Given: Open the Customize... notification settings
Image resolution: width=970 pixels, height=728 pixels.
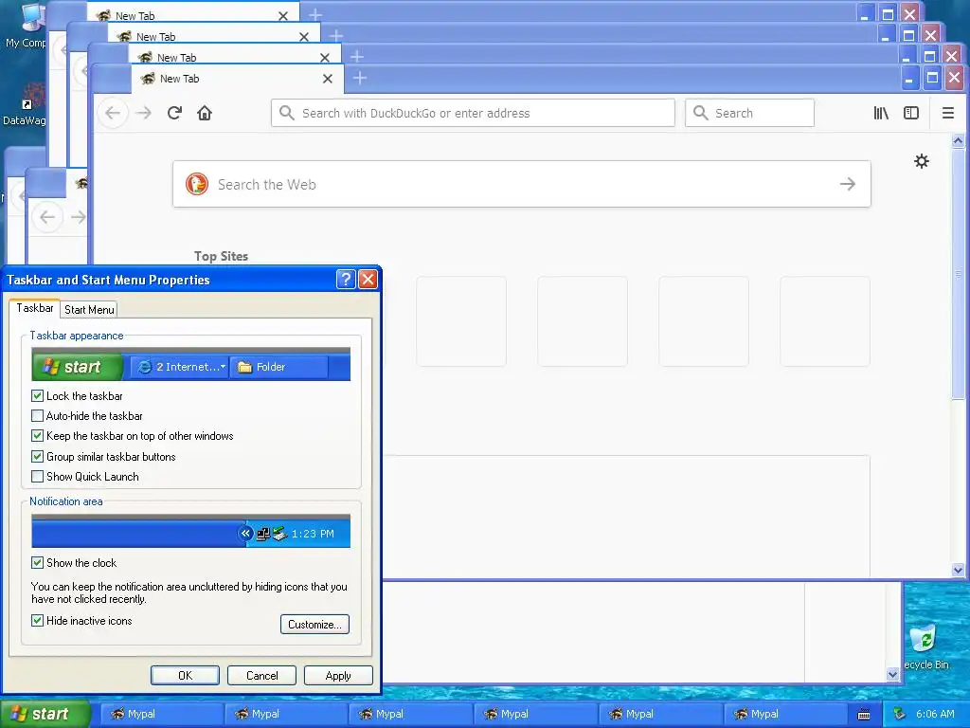Looking at the screenshot, I should 314,624.
